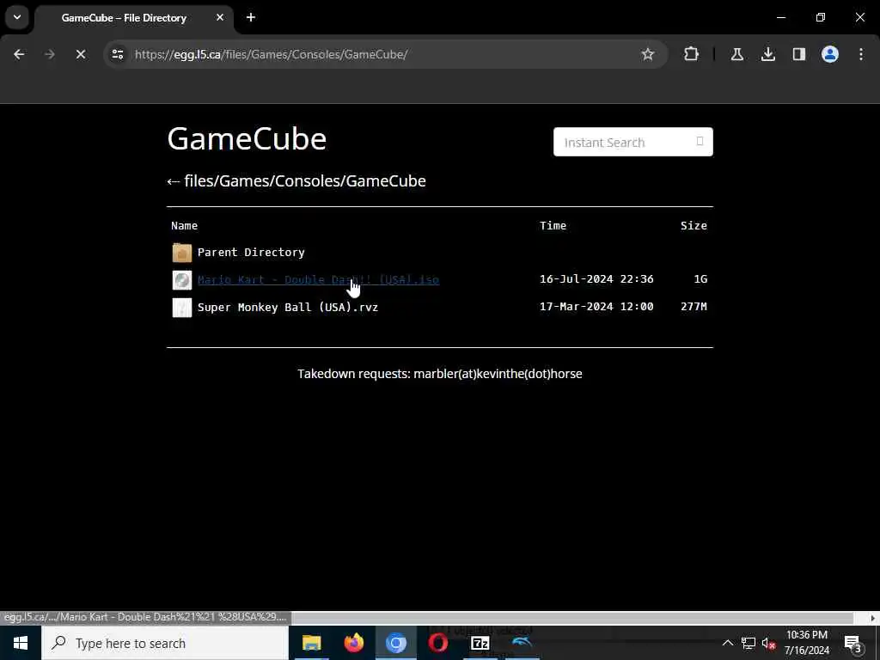The width and height of the screenshot is (880, 660).
Task: Click the muted volume tray icon
Action: click(769, 643)
